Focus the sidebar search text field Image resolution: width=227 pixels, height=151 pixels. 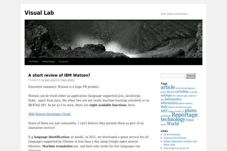(x=173, y=75)
